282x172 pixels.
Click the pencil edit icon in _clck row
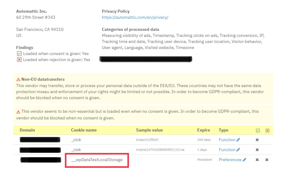[x=238, y=140]
